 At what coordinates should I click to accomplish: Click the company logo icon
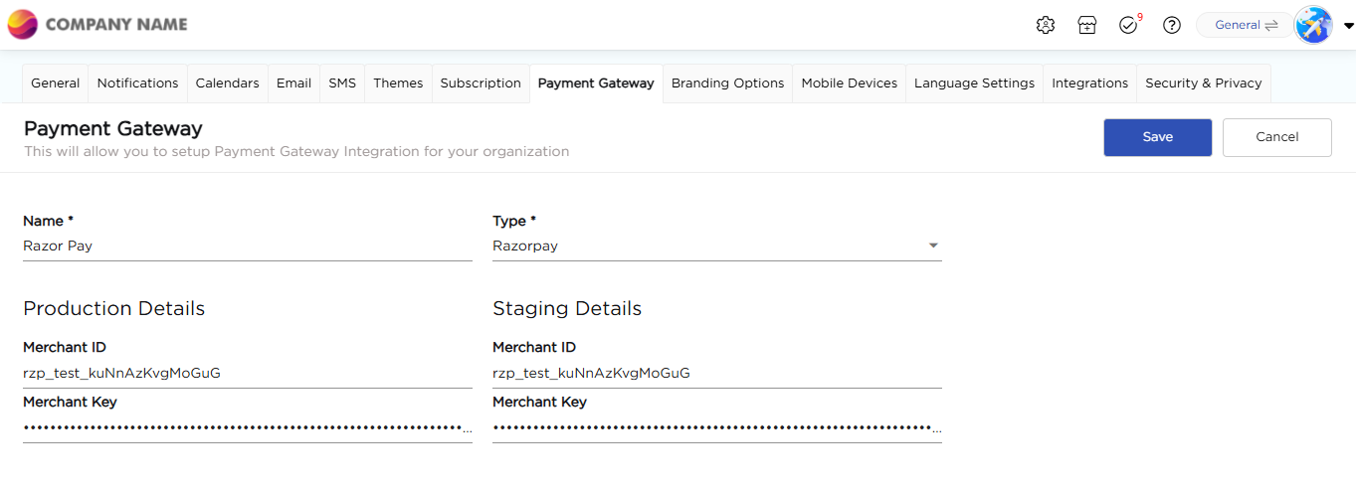point(23,25)
